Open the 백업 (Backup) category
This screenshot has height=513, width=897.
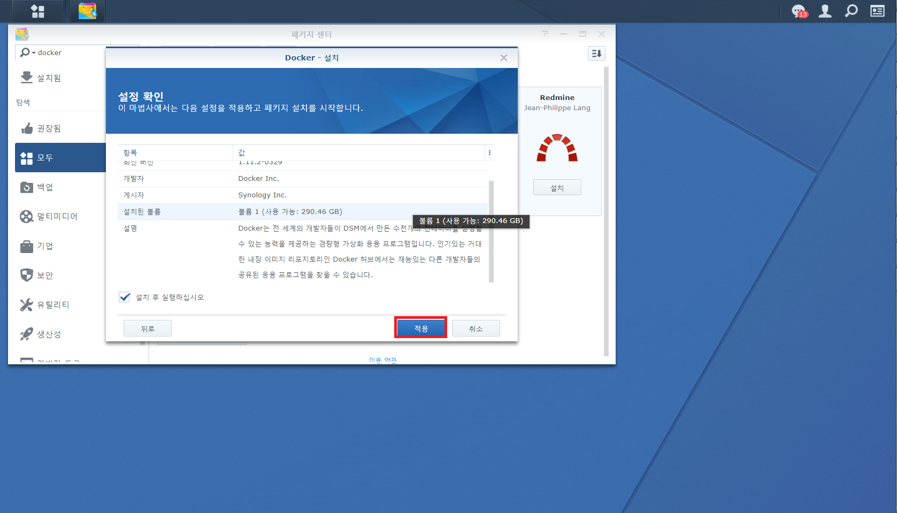click(x=45, y=187)
